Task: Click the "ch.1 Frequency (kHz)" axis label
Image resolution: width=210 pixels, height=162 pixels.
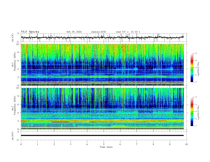Action: [14, 61]
